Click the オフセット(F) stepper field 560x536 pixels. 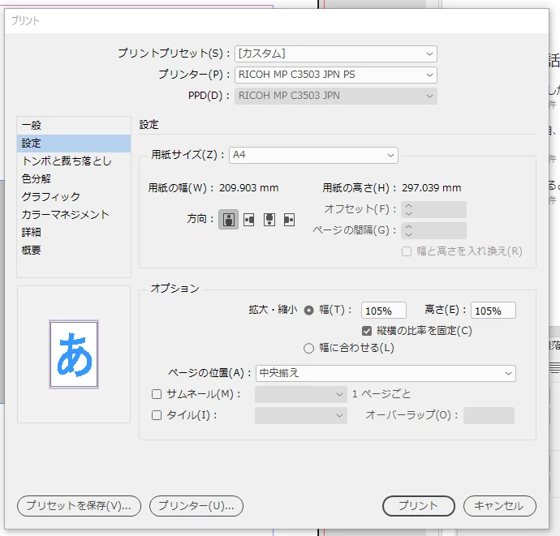point(433,209)
